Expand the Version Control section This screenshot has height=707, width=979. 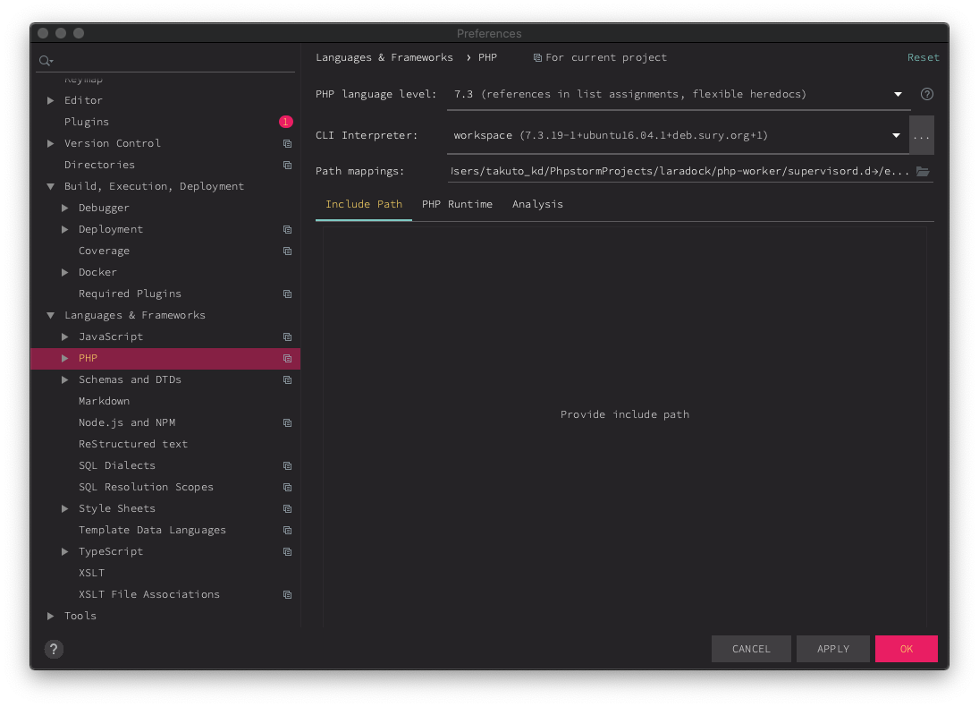[x=51, y=144]
